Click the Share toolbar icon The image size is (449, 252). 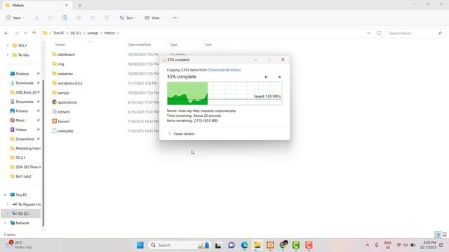pyautogui.click(x=93, y=17)
